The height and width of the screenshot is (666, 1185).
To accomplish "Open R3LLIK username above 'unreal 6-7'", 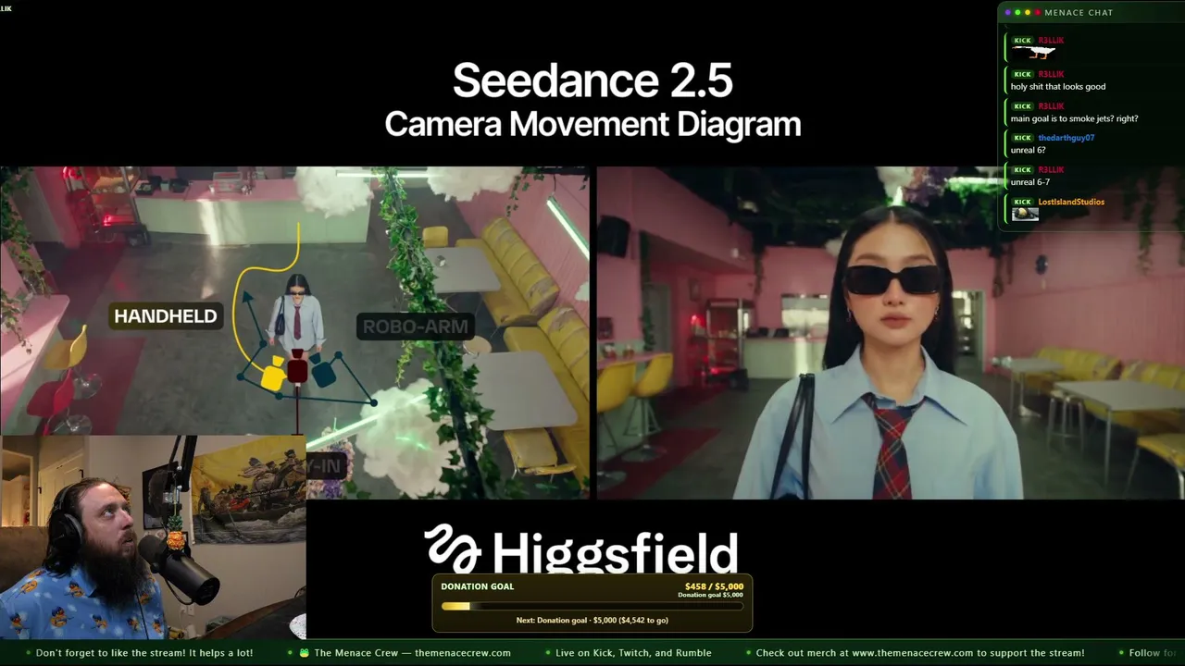I will pos(1051,170).
